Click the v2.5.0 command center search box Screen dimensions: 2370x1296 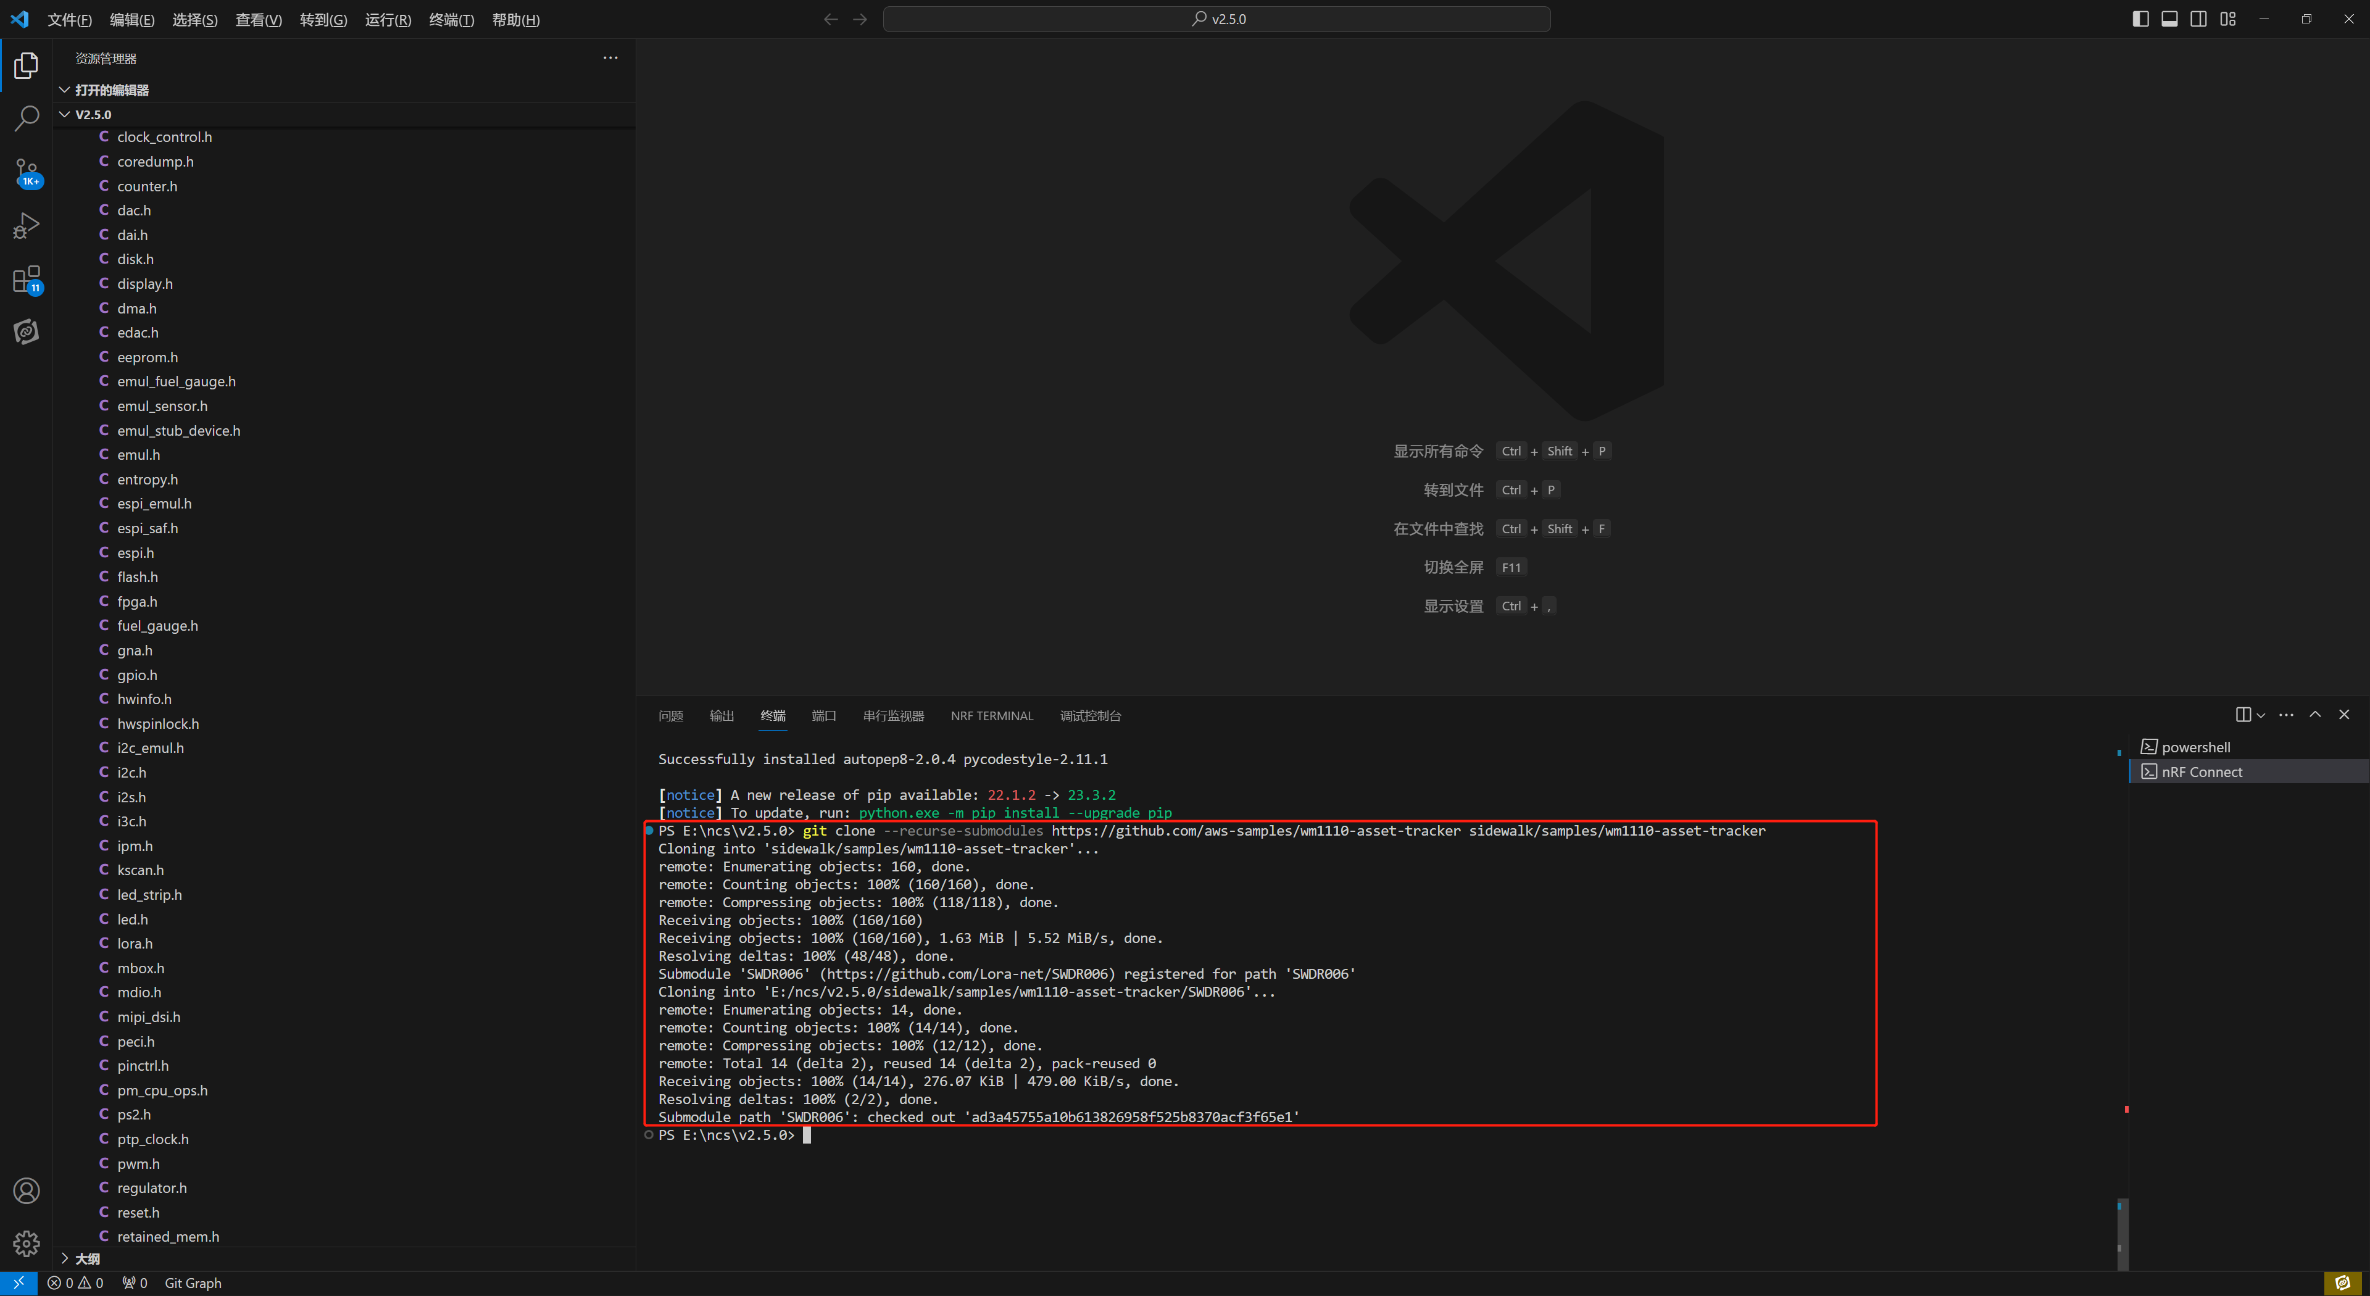(1216, 19)
